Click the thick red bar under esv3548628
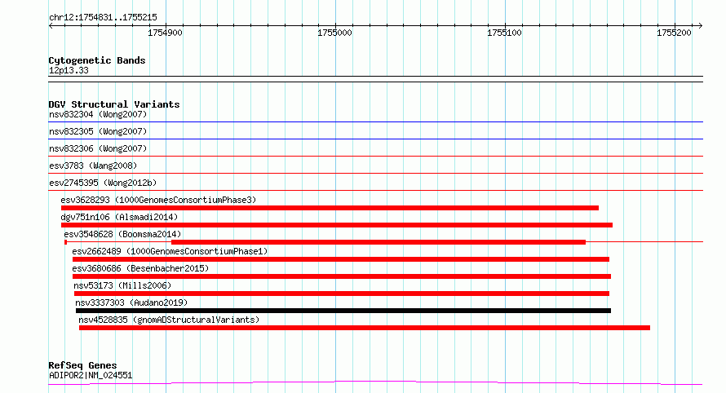 (x=378, y=242)
